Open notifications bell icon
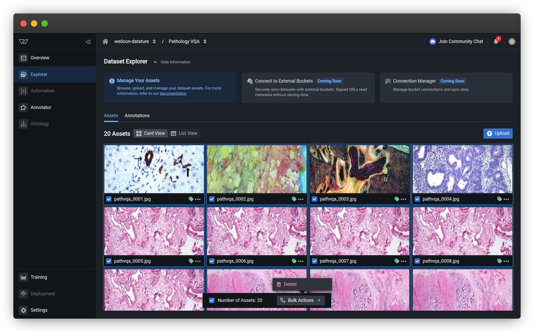 click(496, 41)
